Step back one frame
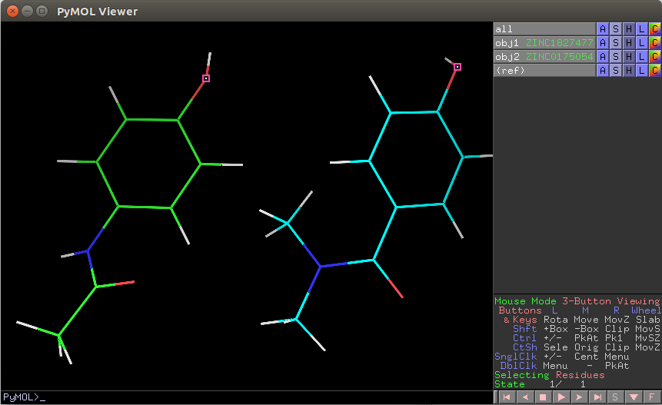Image resolution: width=662 pixels, height=405 pixels. 524,397
